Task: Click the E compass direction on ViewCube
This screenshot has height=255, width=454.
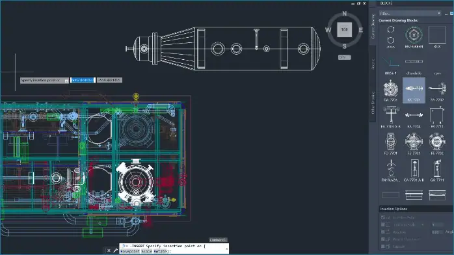Action: [361, 30]
